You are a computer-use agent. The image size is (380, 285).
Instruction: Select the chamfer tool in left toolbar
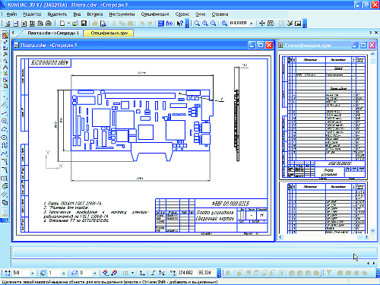coord(5,162)
